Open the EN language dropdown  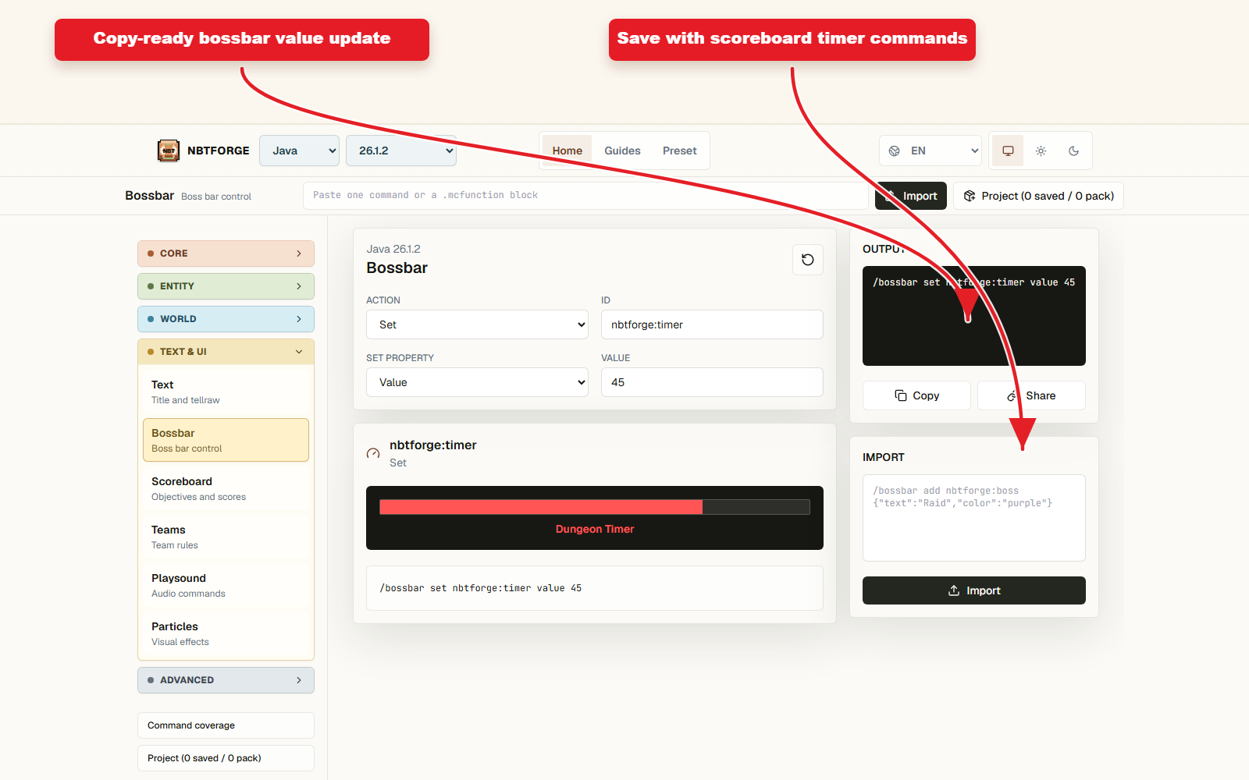click(931, 151)
